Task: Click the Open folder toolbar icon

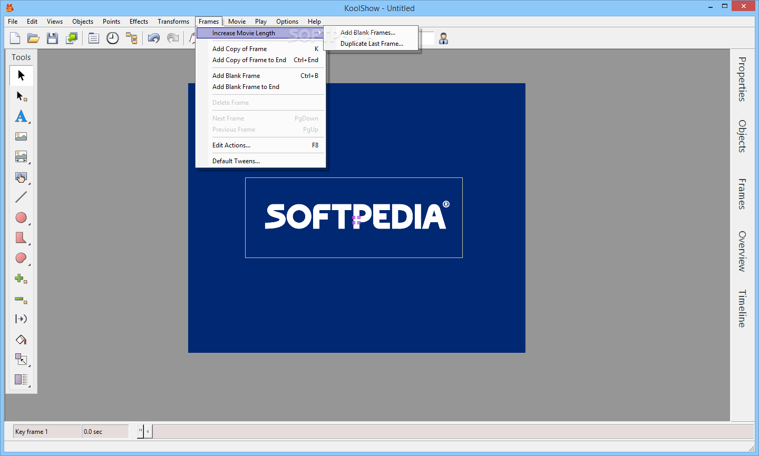Action: click(34, 38)
